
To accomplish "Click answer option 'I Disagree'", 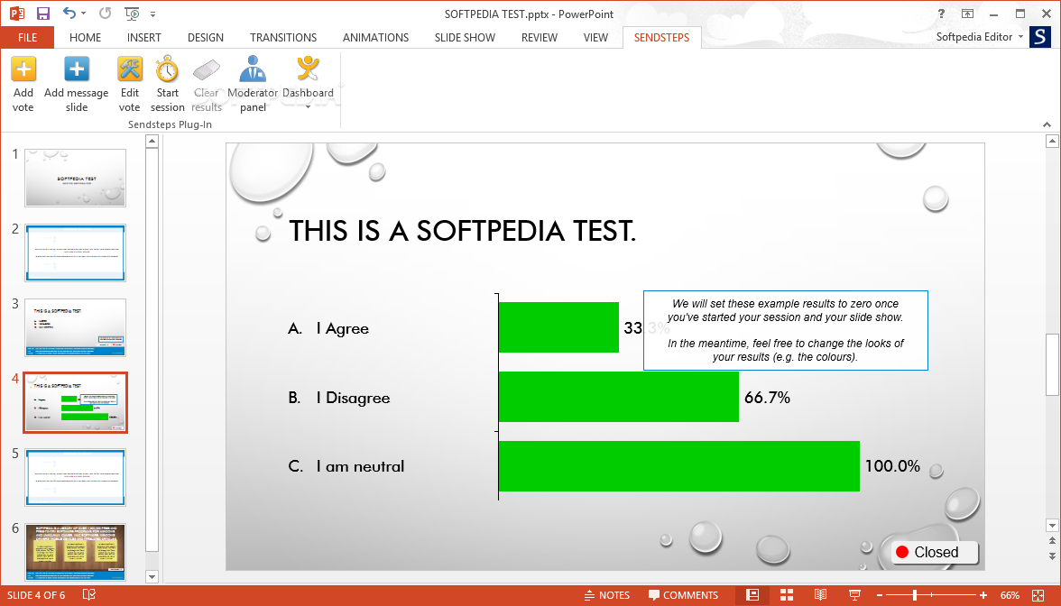I will coord(353,398).
